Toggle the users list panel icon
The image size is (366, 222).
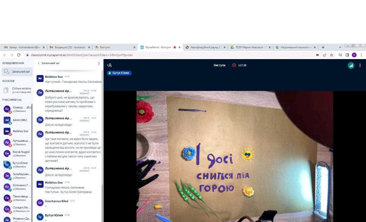[x=110, y=65]
